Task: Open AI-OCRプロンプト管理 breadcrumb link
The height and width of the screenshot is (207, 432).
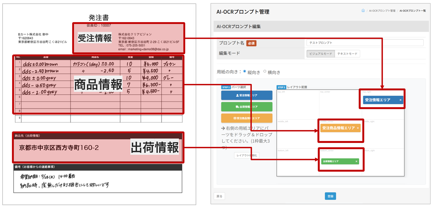Action: tap(382, 11)
